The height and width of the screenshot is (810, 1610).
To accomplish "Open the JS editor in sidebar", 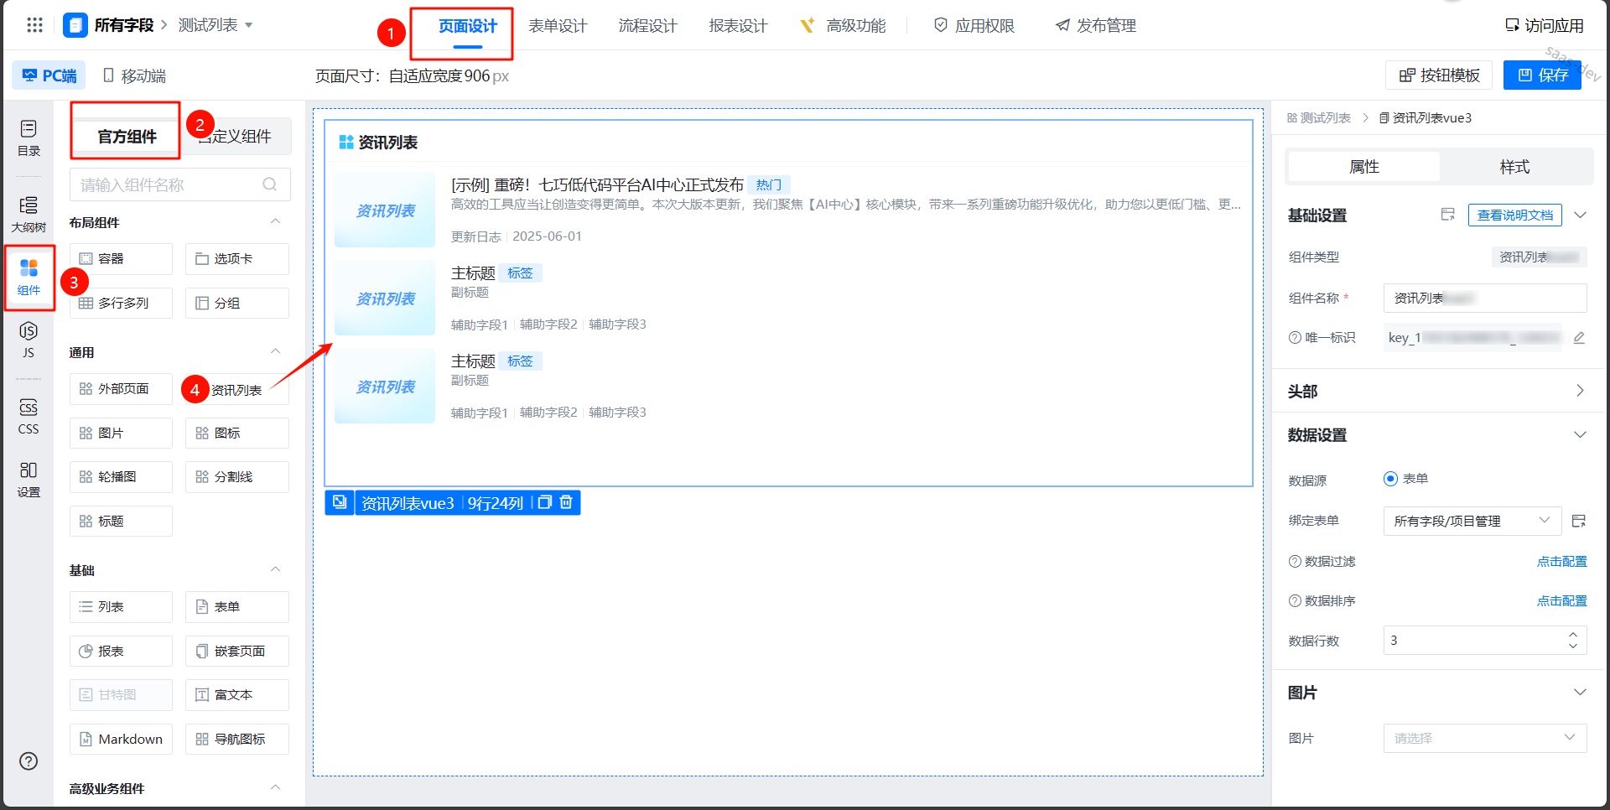I will [x=29, y=340].
